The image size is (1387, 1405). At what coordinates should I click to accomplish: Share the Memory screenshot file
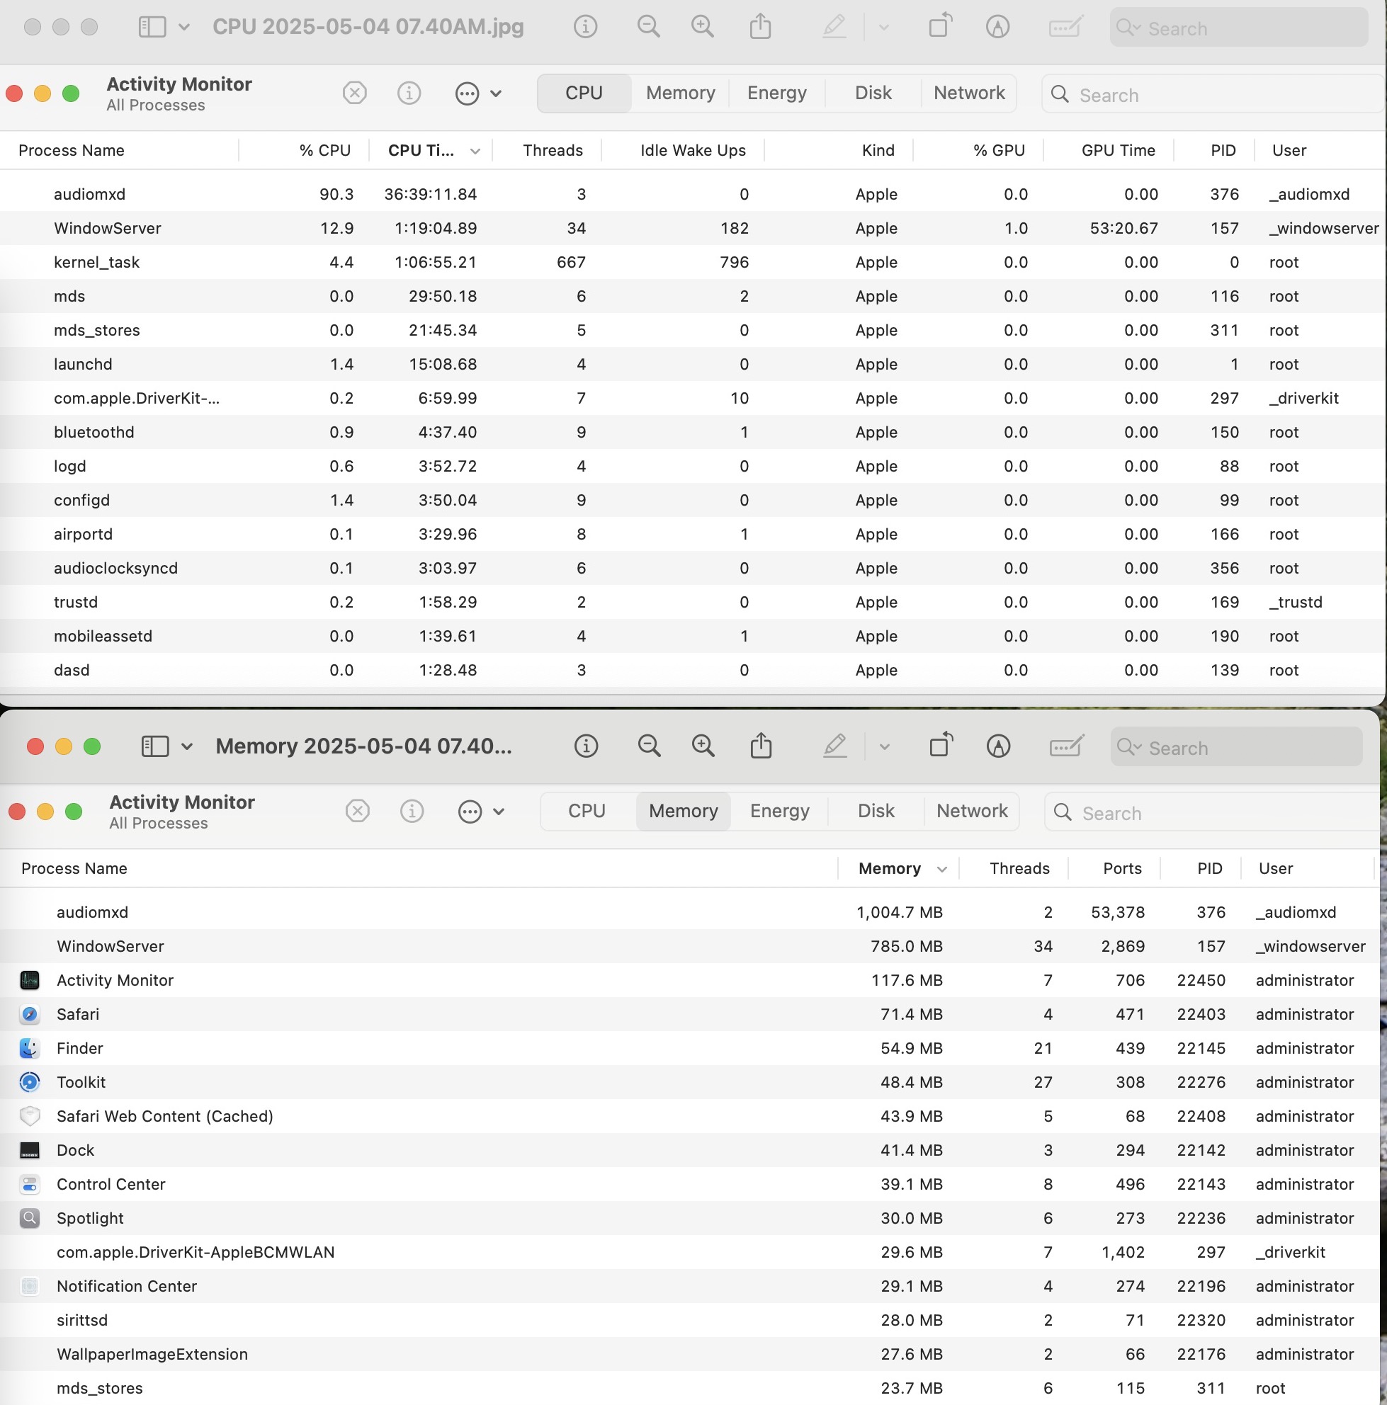(x=762, y=746)
